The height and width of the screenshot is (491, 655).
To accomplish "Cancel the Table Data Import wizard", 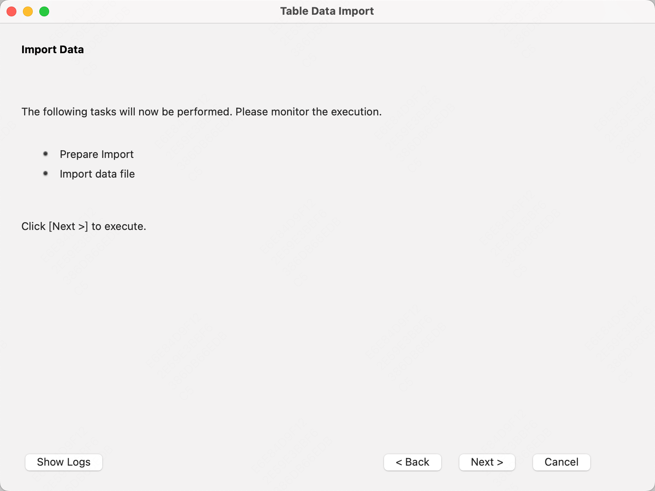I will click(561, 462).
